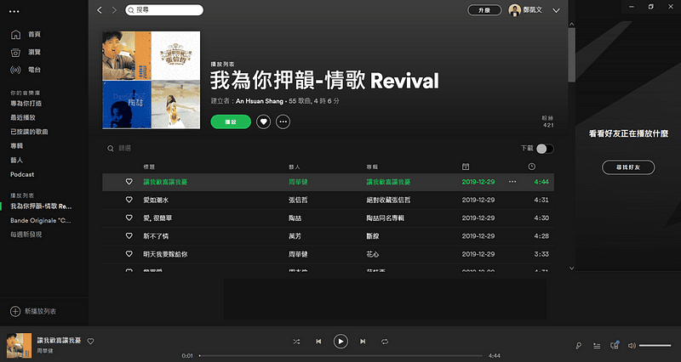Click the playback progress bar
Screen dimensions: 681x362
341,356
